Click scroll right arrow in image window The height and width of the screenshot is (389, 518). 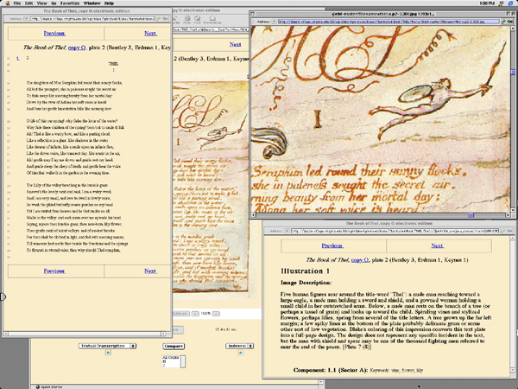[508, 215]
